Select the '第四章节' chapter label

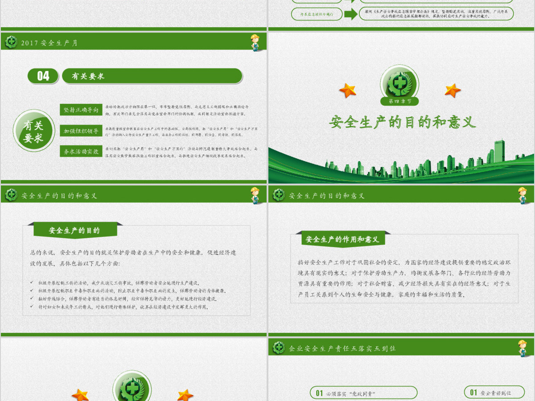coord(400,101)
